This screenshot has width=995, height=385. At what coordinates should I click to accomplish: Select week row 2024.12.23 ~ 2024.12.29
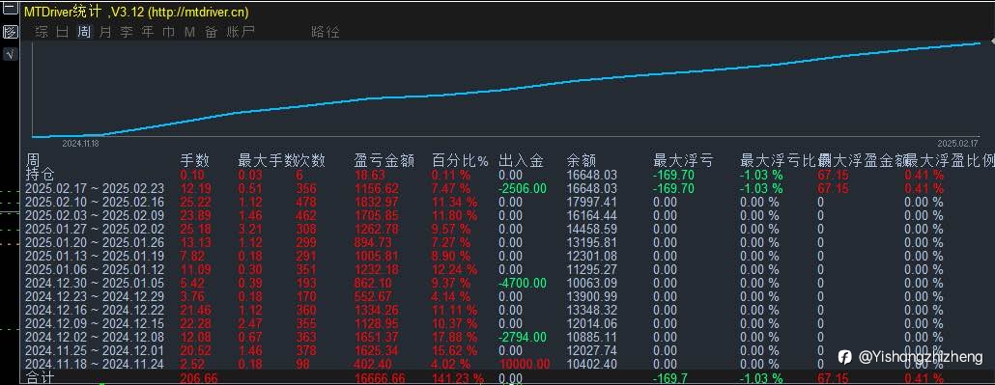(x=95, y=296)
